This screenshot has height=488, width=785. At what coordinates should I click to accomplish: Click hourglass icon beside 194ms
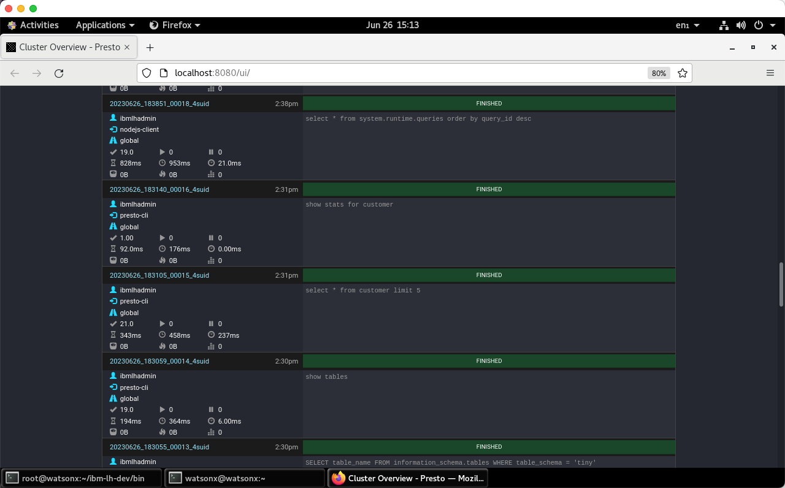click(113, 421)
